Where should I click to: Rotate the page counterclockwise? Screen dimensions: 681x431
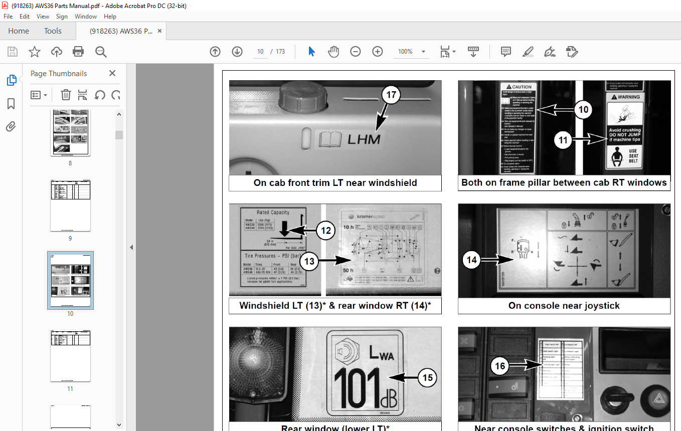pyautogui.click(x=100, y=95)
